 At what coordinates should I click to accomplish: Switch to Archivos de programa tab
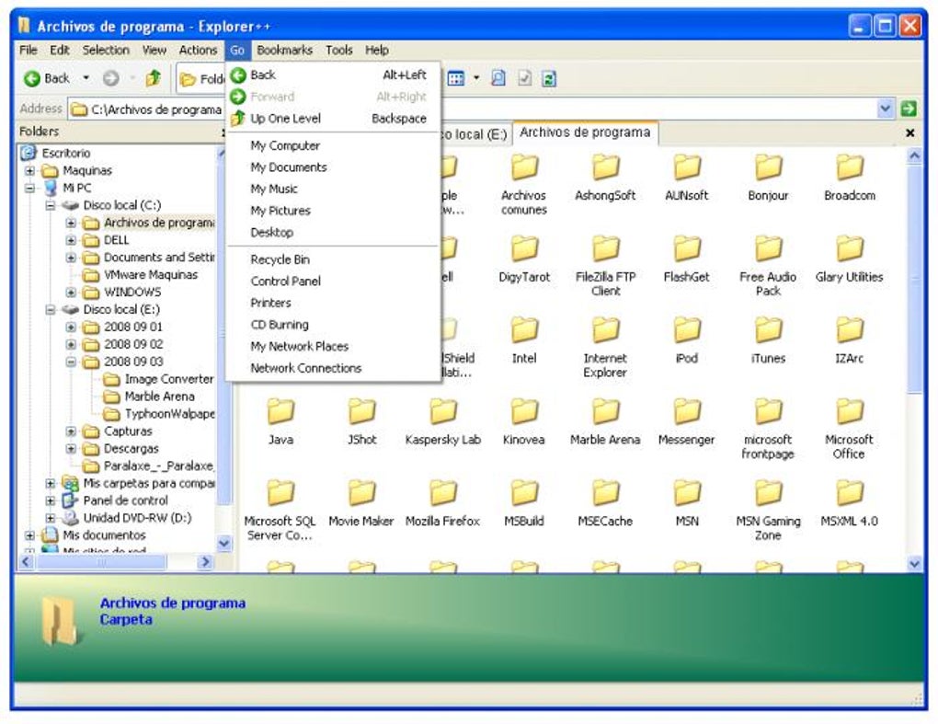pyautogui.click(x=585, y=132)
